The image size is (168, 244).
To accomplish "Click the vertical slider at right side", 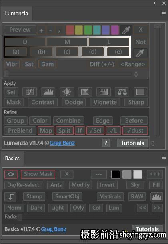I will 157,81.
